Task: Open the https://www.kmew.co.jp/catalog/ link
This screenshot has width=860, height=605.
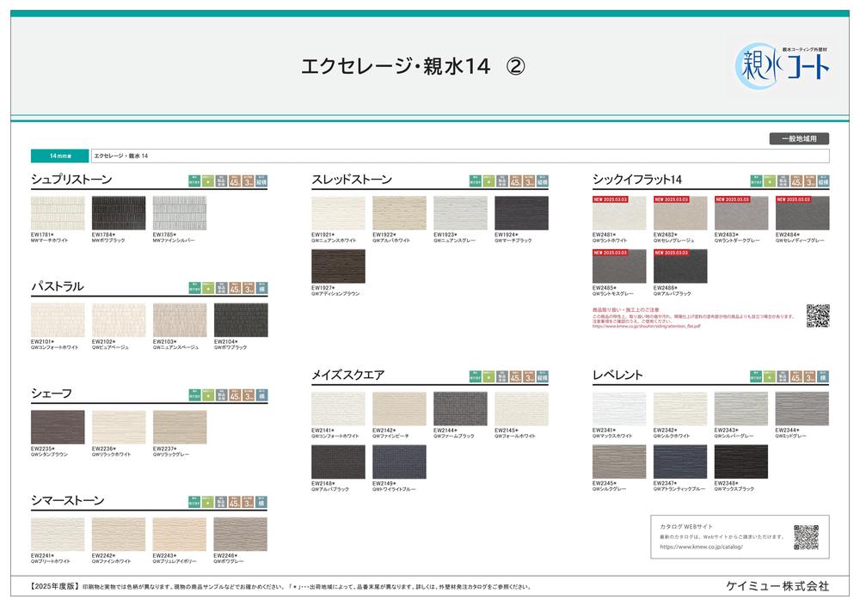Action: tap(701, 547)
